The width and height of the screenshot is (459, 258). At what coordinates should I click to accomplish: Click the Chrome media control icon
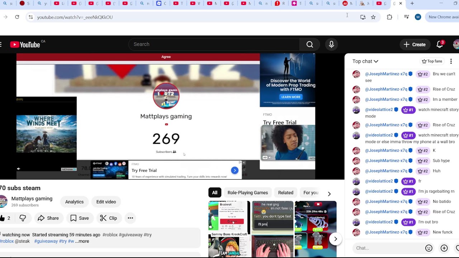pyautogui.click(x=406, y=17)
